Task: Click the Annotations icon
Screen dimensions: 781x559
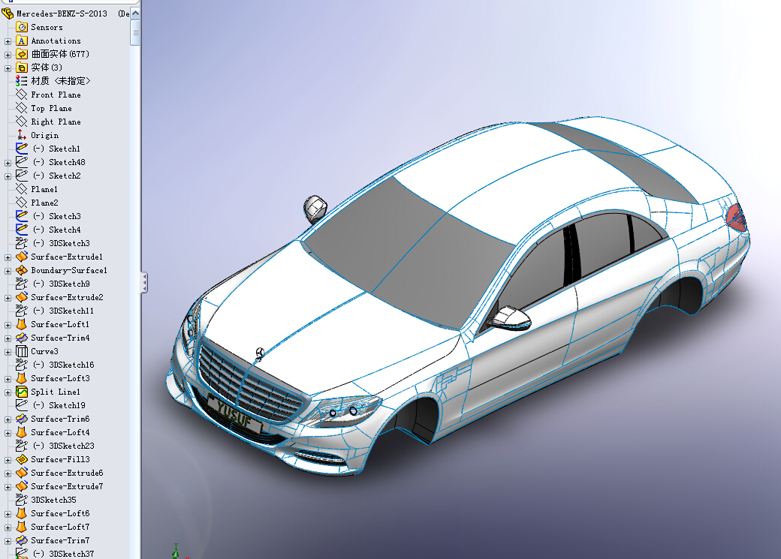Action: coord(22,41)
